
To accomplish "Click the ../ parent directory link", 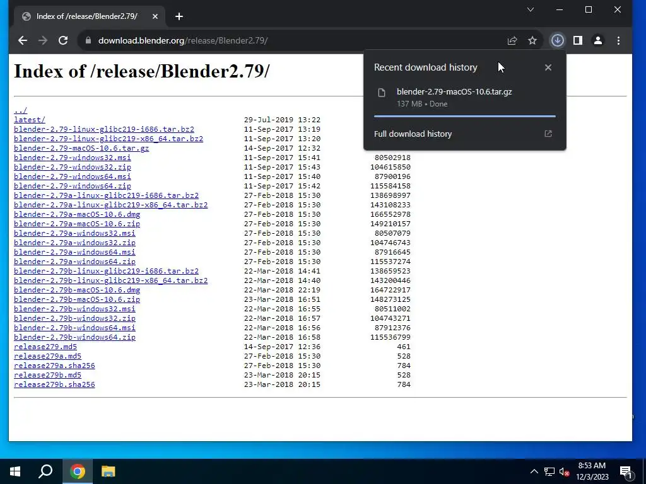I will pos(20,110).
